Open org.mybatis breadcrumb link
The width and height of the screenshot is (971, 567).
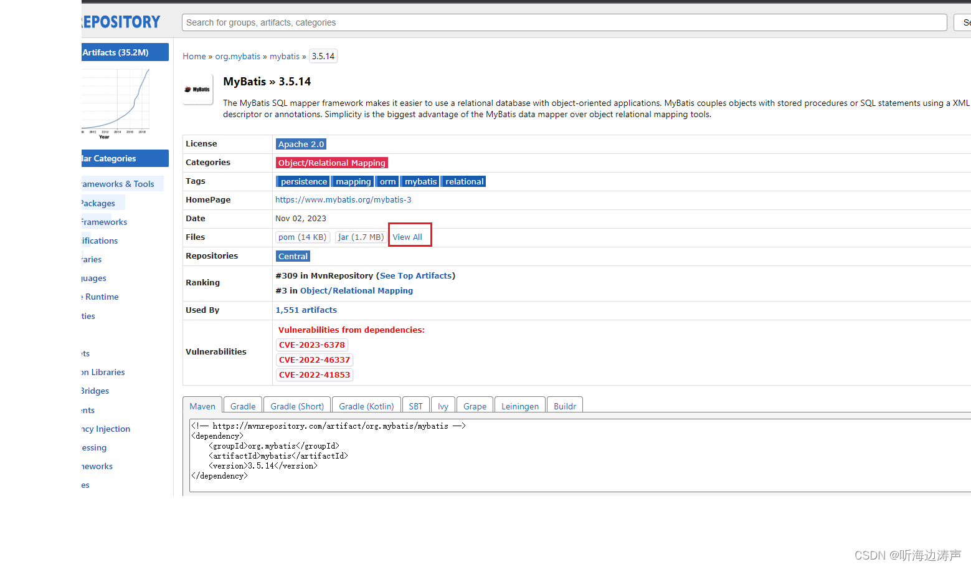click(238, 56)
